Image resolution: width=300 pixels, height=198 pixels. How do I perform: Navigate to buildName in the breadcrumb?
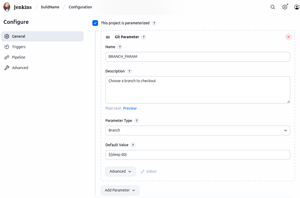[x=50, y=7]
